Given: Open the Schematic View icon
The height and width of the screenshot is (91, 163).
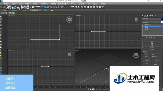Looking at the screenshot, I should coord(91,7).
